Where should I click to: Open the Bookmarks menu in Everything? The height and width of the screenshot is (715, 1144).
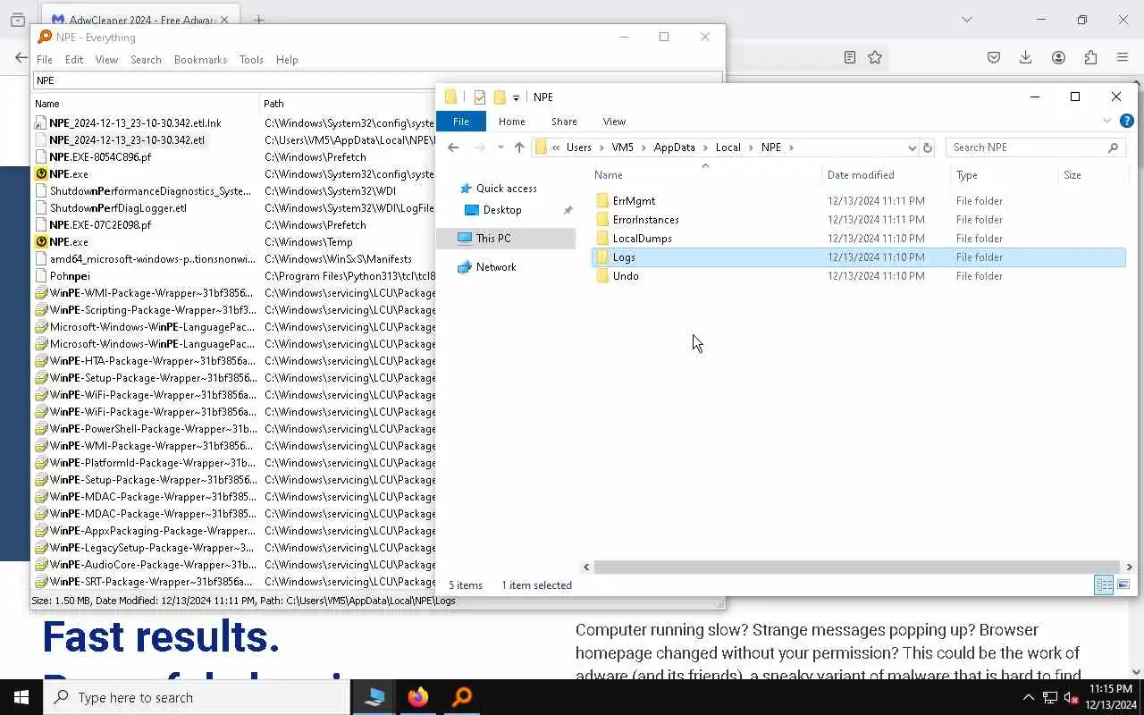[x=200, y=60]
